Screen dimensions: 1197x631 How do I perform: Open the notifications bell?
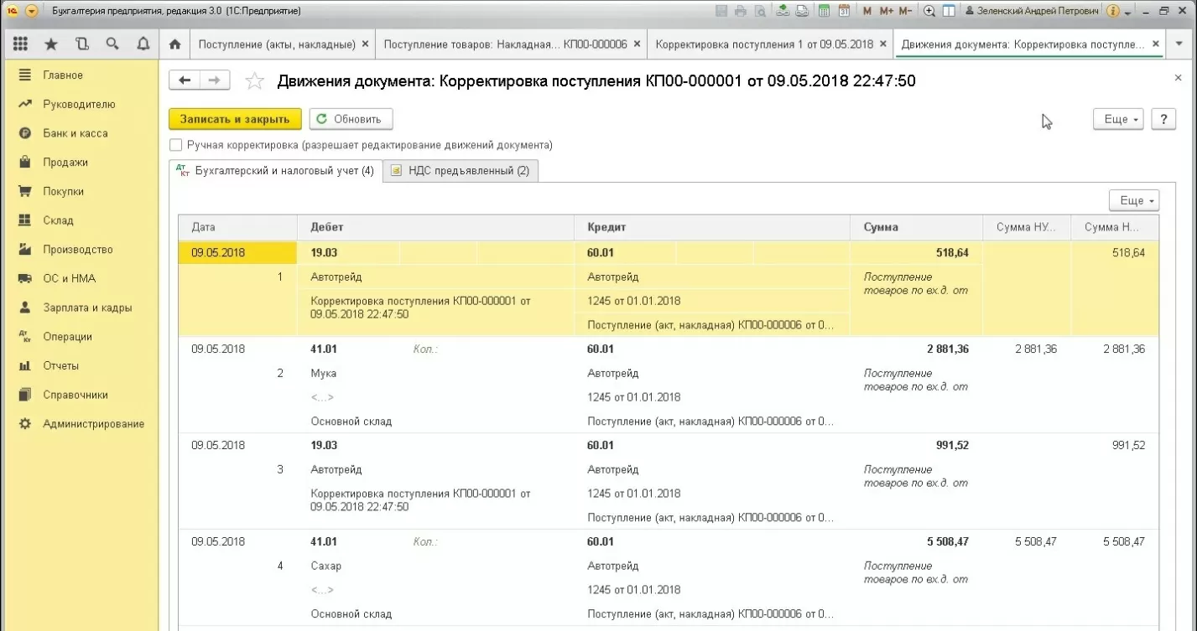[143, 44]
